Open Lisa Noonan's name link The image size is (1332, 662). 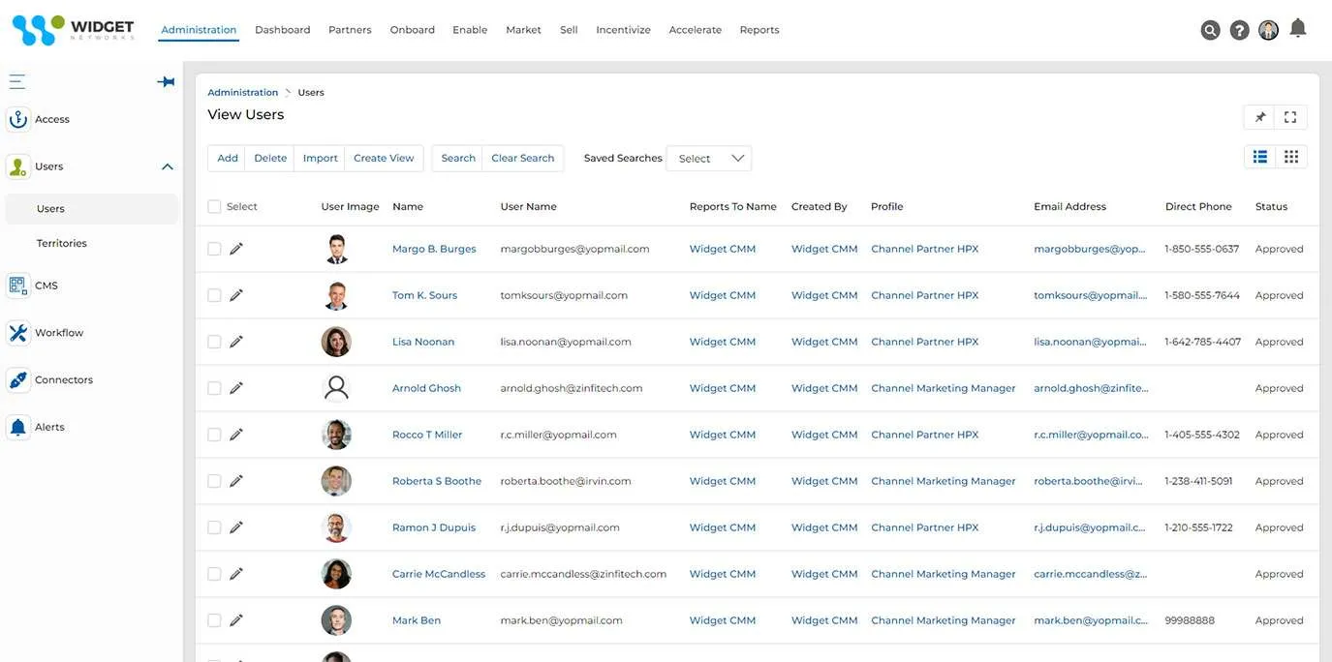pyautogui.click(x=422, y=342)
